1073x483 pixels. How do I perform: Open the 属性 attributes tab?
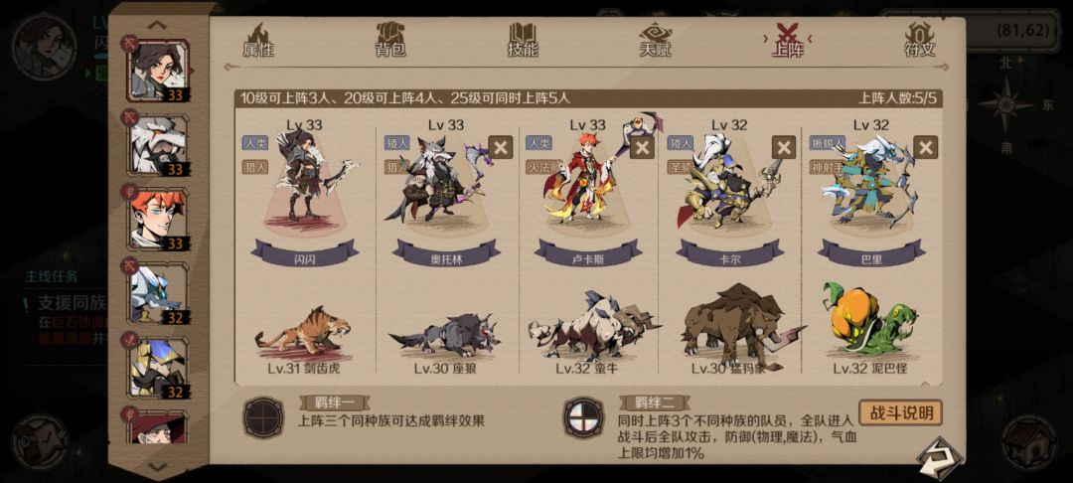pyautogui.click(x=258, y=41)
